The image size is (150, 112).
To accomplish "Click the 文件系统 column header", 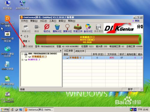I will [x=112, y=54].
